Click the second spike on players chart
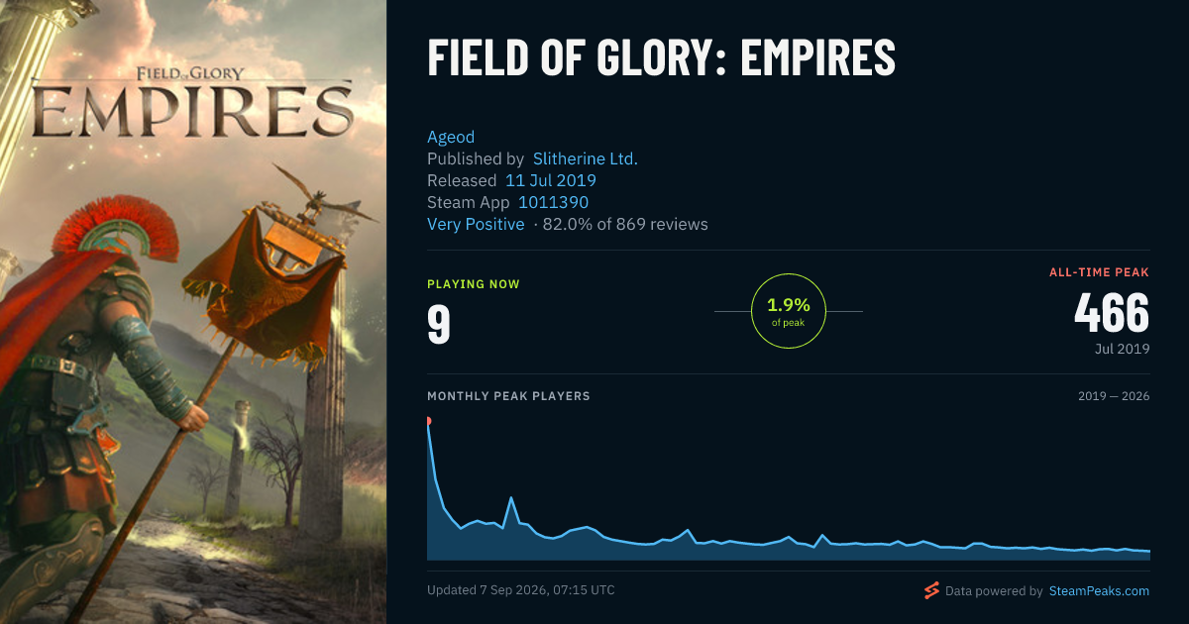The height and width of the screenshot is (624, 1189). tap(510, 497)
